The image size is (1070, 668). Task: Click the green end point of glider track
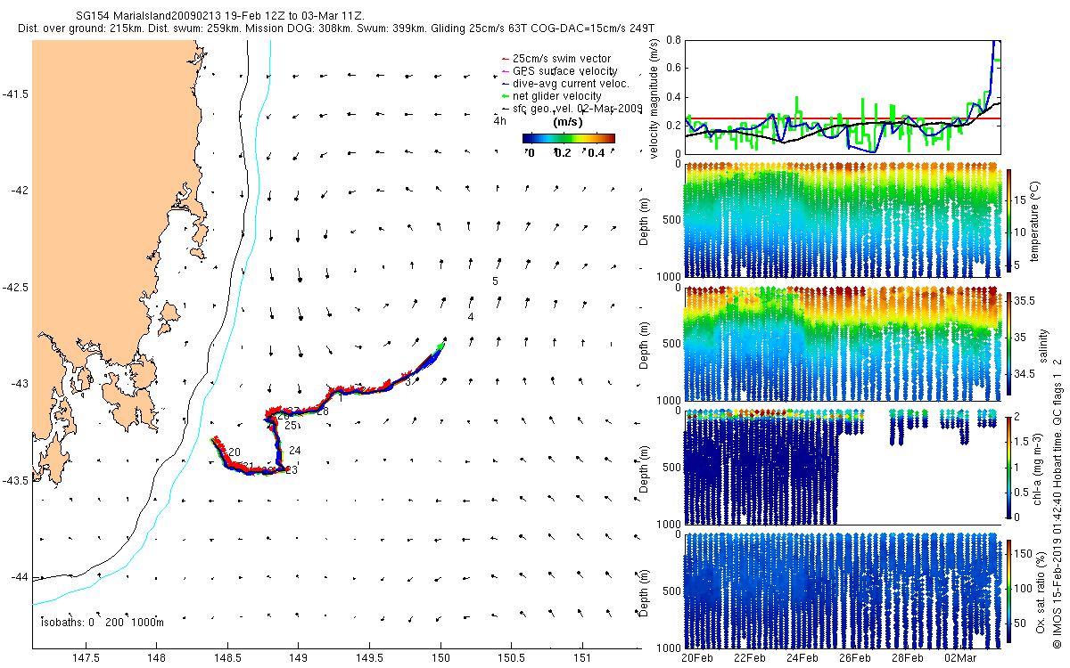440,346
